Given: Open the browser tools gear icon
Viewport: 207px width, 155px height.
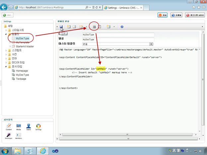Looking at the screenshot, I should (x=204, y=7).
